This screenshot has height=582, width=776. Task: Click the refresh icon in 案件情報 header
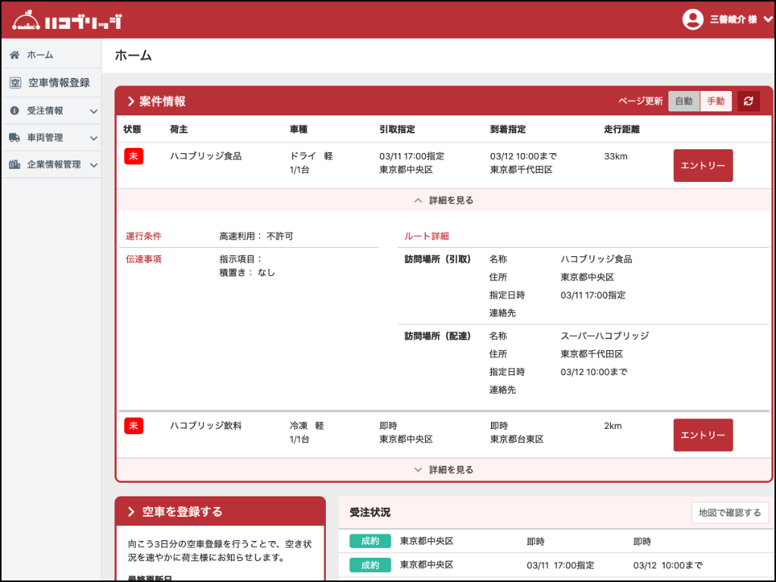pos(749,101)
